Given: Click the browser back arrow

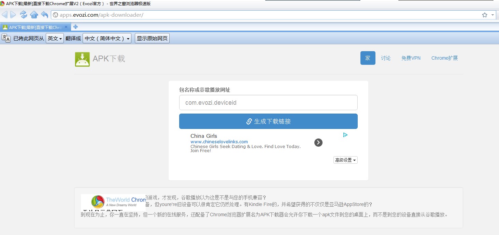Looking at the screenshot, I should (5, 15).
